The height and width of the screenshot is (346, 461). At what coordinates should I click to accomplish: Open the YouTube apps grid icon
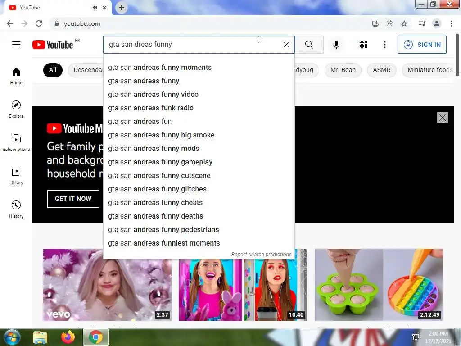[x=363, y=45]
